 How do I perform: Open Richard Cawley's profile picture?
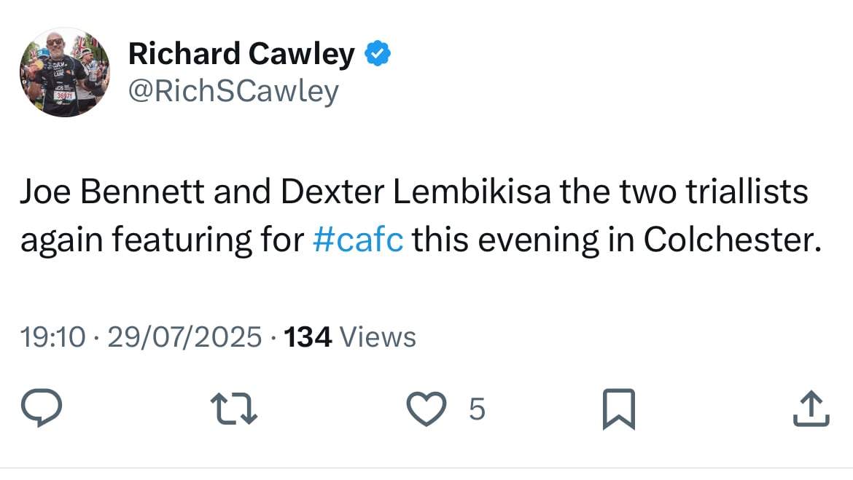pos(65,72)
